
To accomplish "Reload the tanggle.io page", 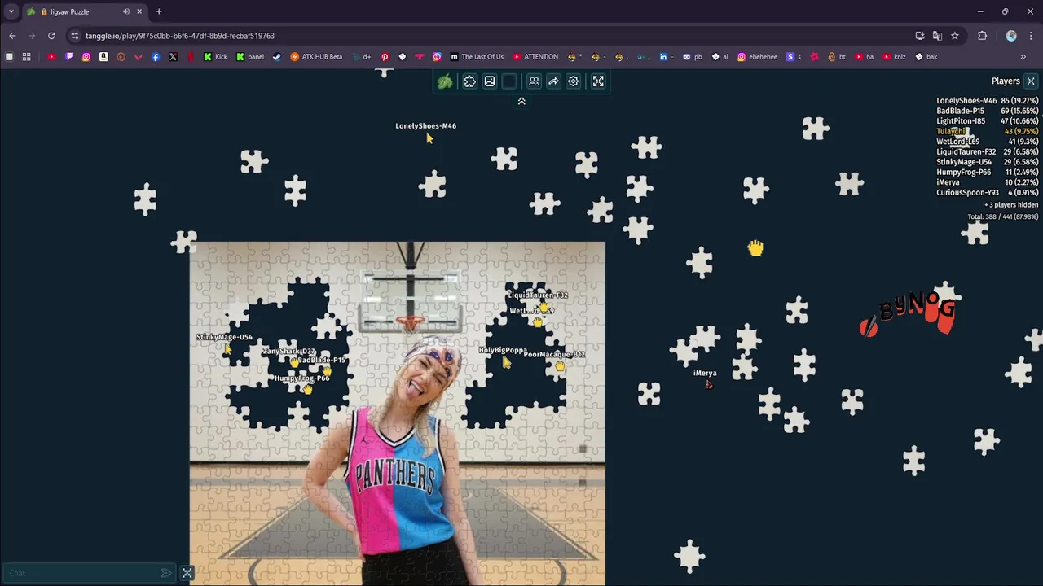I will (51, 36).
